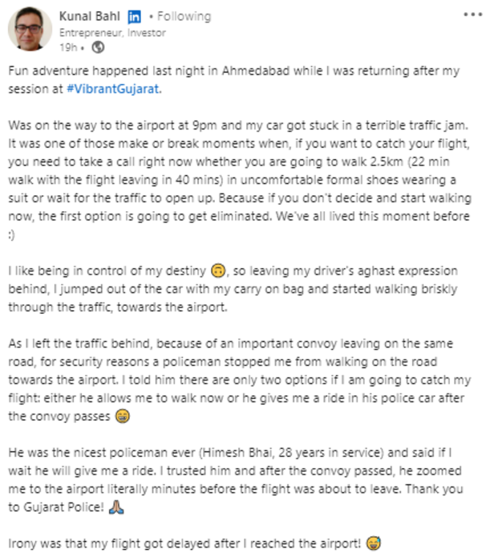Click the sweat-smile emoji at post end

[x=372, y=544]
